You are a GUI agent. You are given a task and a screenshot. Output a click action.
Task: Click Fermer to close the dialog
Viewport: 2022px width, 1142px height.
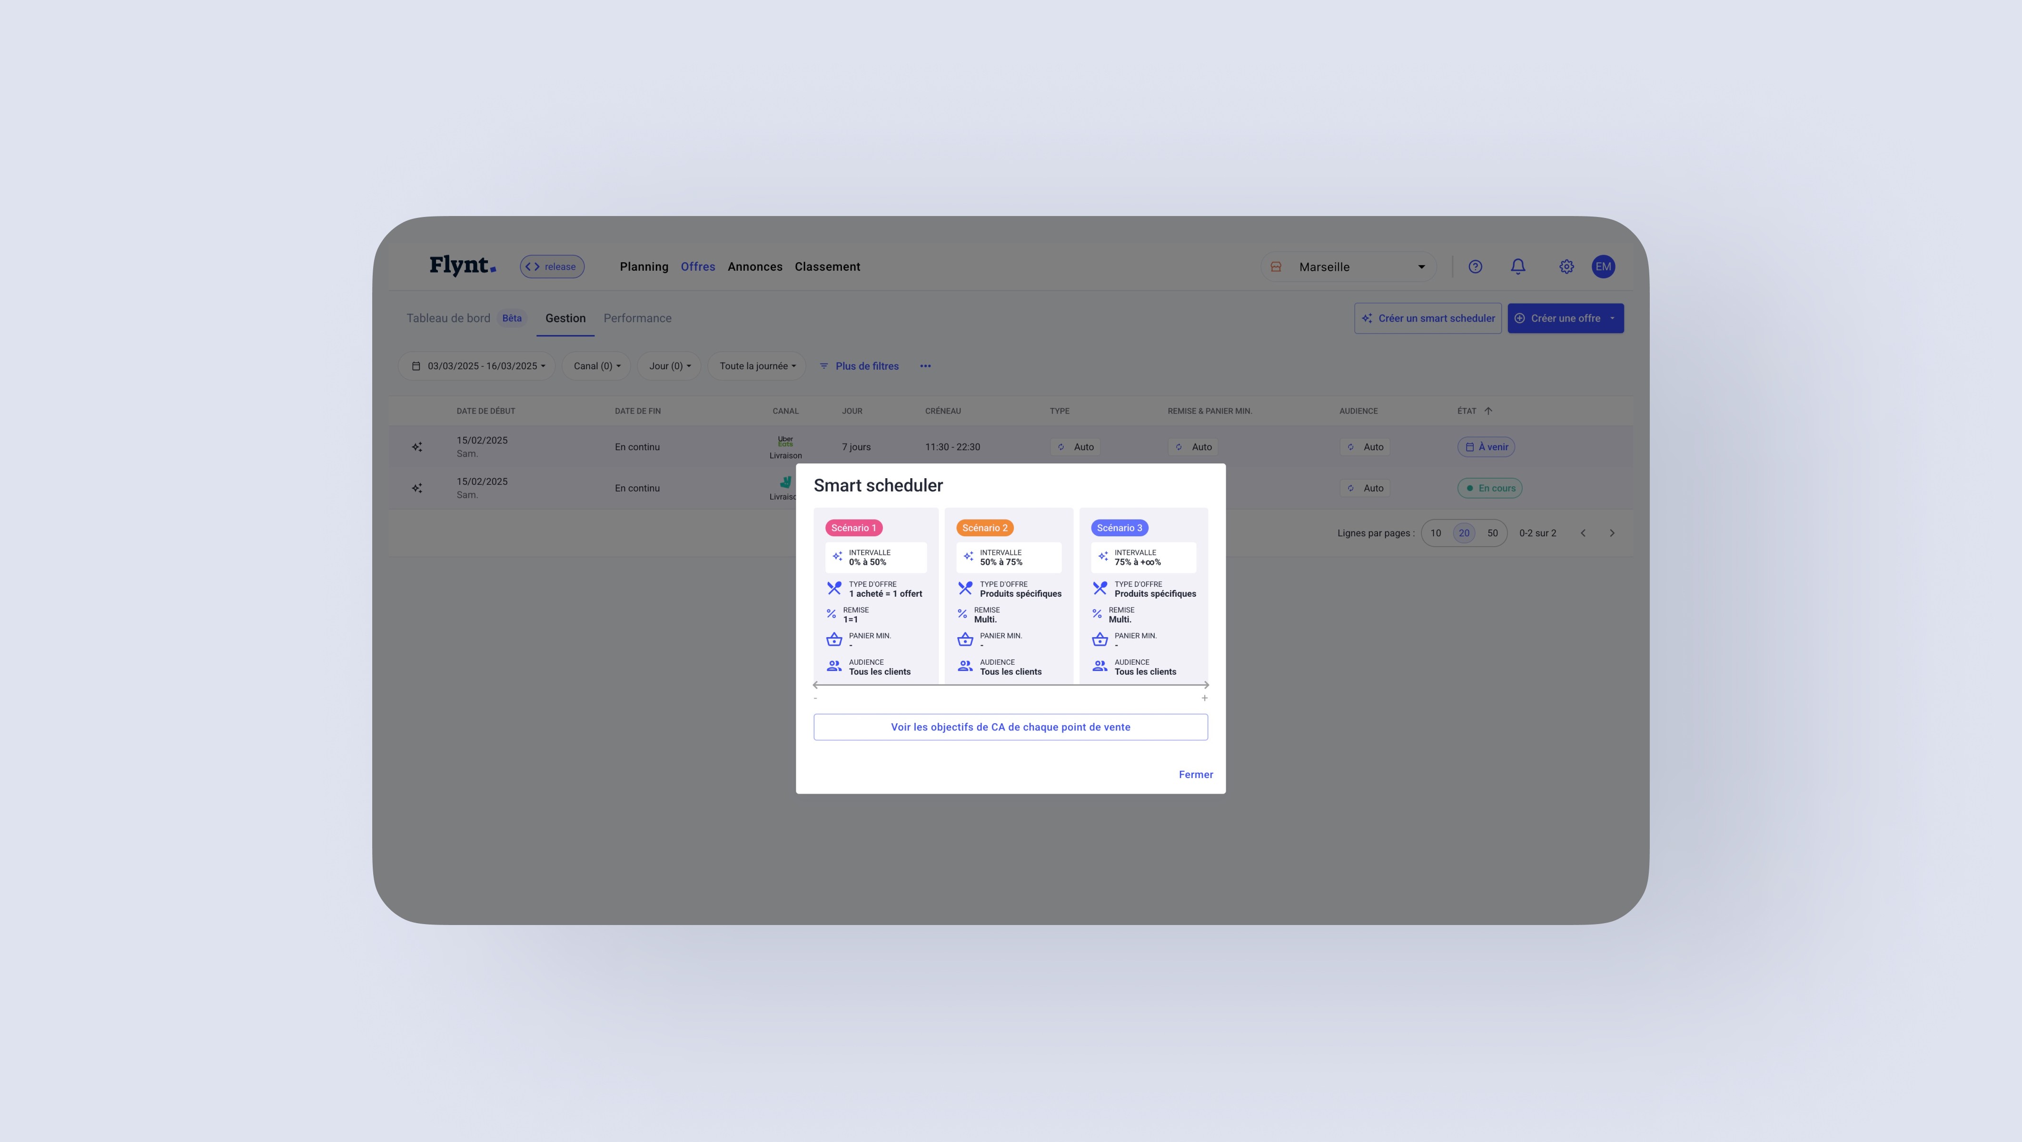click(x=1196, y=775)
